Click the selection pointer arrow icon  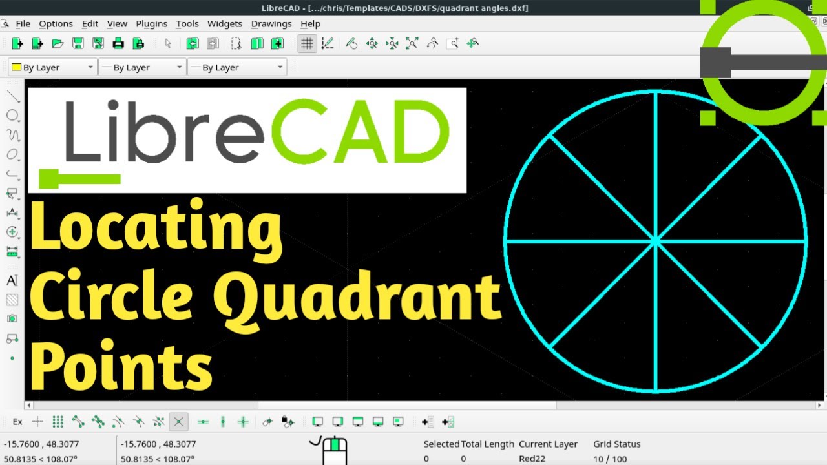(168, 44)
